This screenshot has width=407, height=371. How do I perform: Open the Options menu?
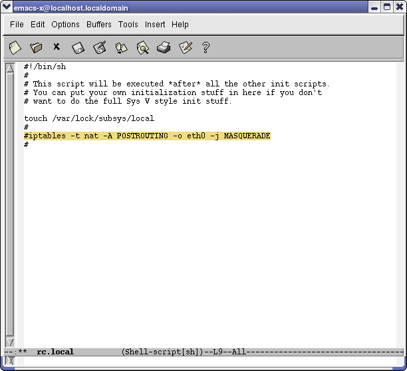click(65, 25)
